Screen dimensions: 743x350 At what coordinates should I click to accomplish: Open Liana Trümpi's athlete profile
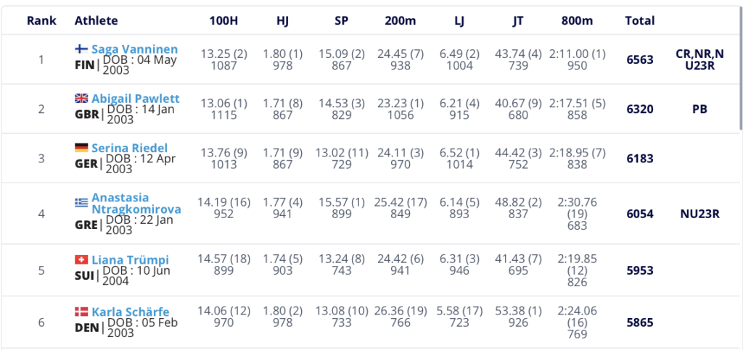130,259
